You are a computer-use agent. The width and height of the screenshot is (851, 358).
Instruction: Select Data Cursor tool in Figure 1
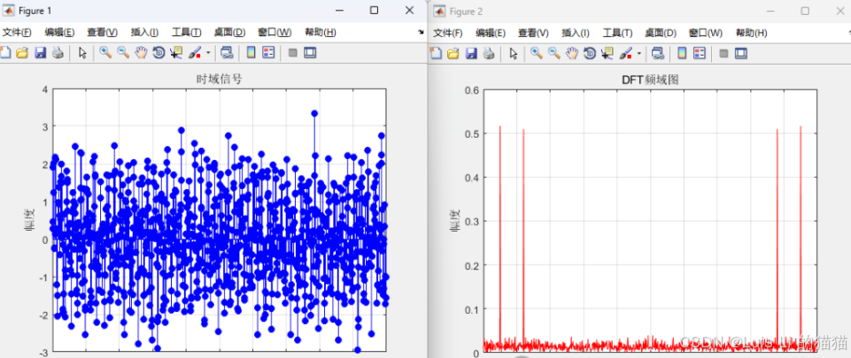pyautogui.click(x=176, y=53)
